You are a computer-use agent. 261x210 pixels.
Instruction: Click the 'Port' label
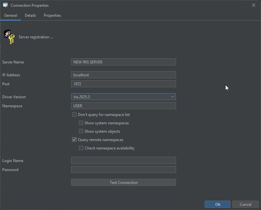pyautogui.click(x=6, y=84)
